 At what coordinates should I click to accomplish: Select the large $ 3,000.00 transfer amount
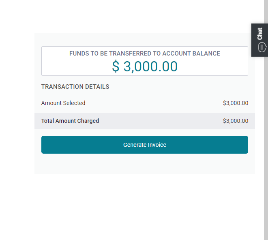click(x=145, y=66)
